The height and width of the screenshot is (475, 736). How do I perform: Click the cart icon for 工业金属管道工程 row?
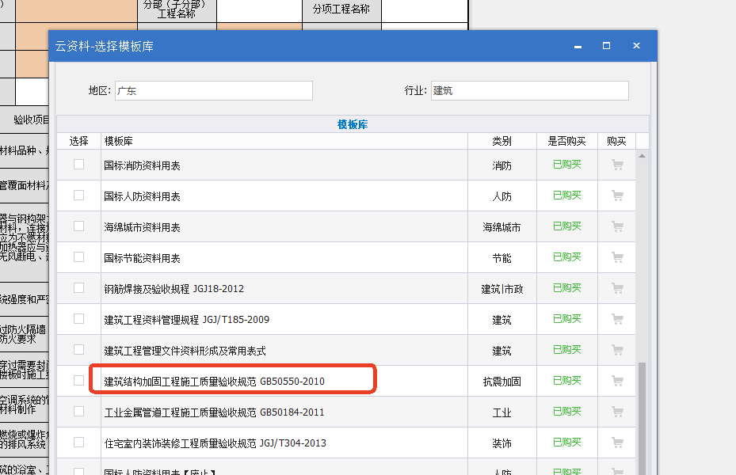[x=617, y=412]
